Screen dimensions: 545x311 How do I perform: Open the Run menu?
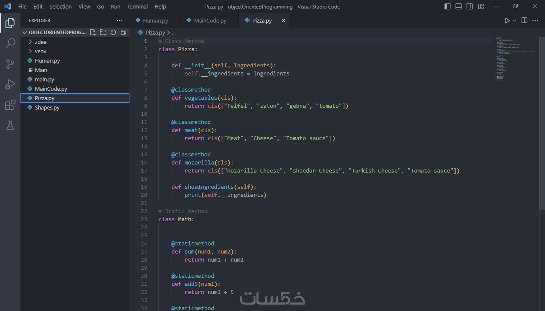point(115,6)
